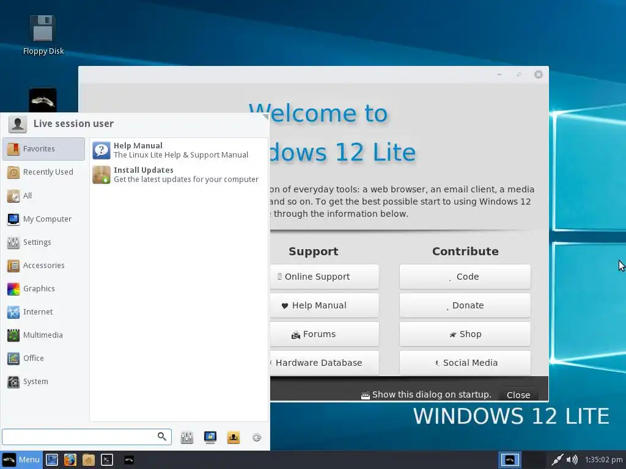This screenshot has width=626, height=469.
Task: Click the Online Support button
Action: (324, 277)
